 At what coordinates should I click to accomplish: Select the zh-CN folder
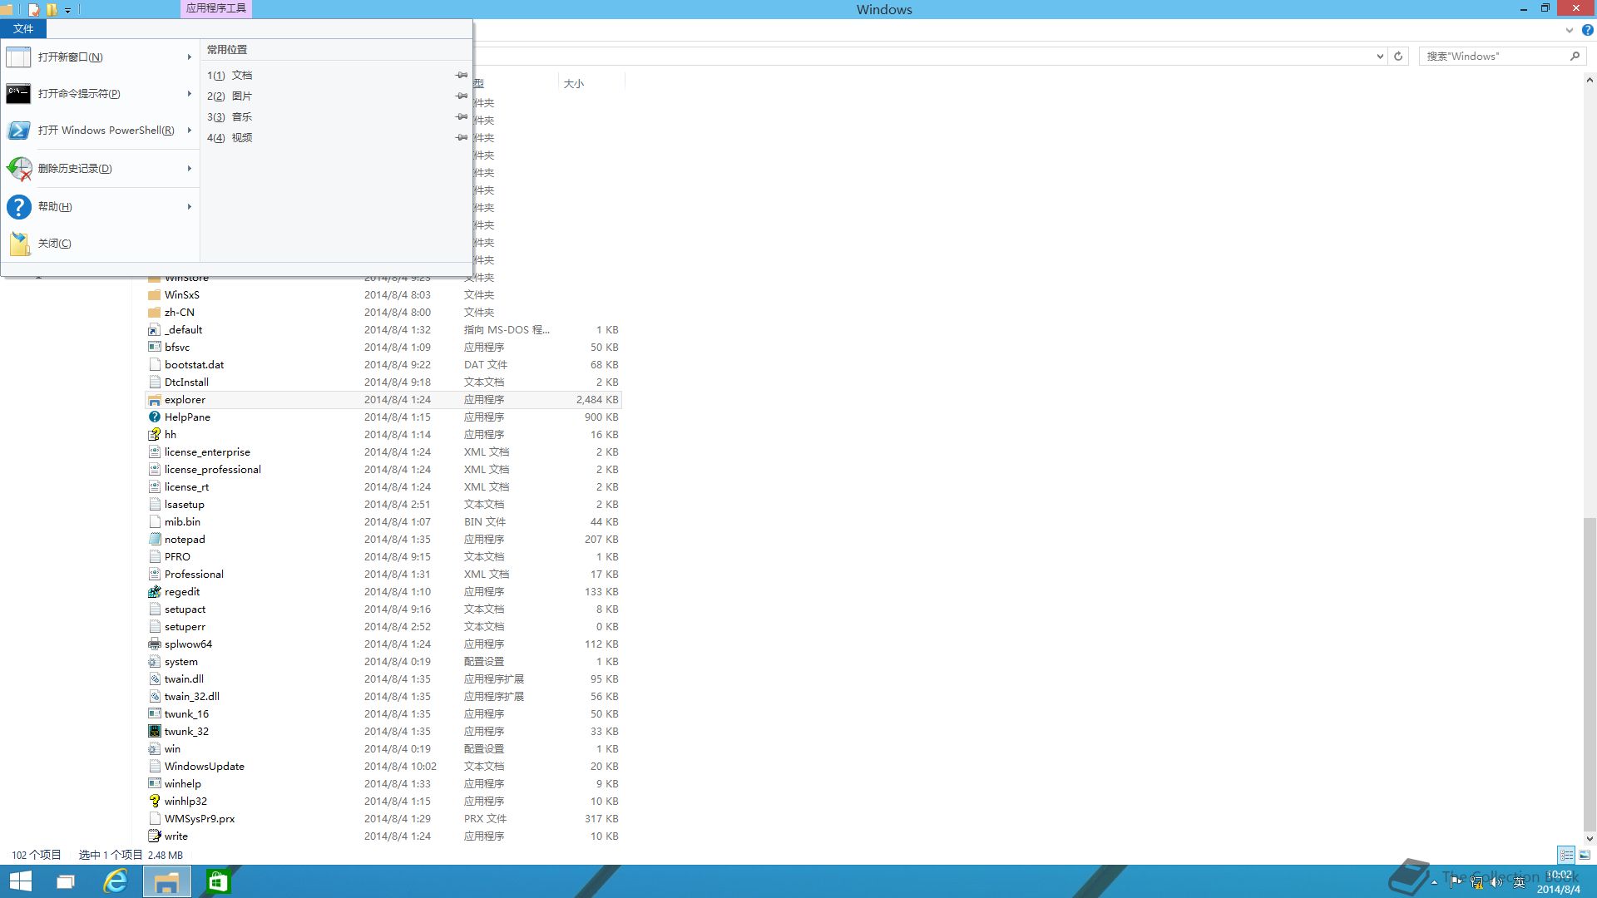coord(383,313)
